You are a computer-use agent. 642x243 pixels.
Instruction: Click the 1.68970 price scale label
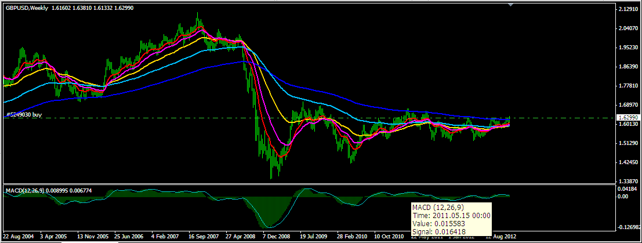629,105
